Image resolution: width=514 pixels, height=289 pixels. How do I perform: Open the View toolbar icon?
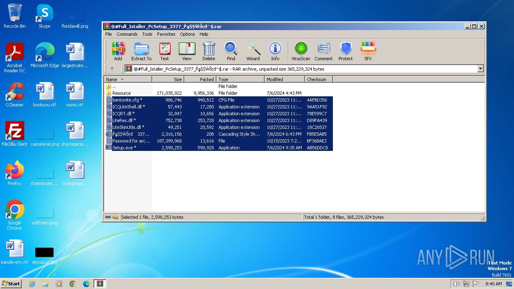(x=187, y=51)
